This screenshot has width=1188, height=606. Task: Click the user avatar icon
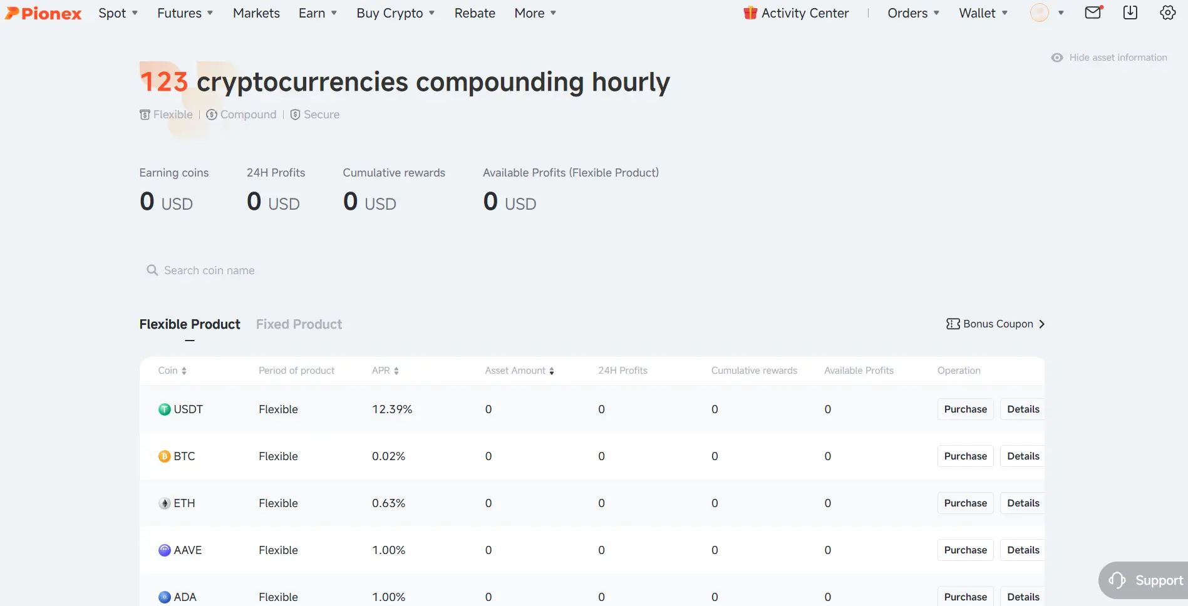1040,13
